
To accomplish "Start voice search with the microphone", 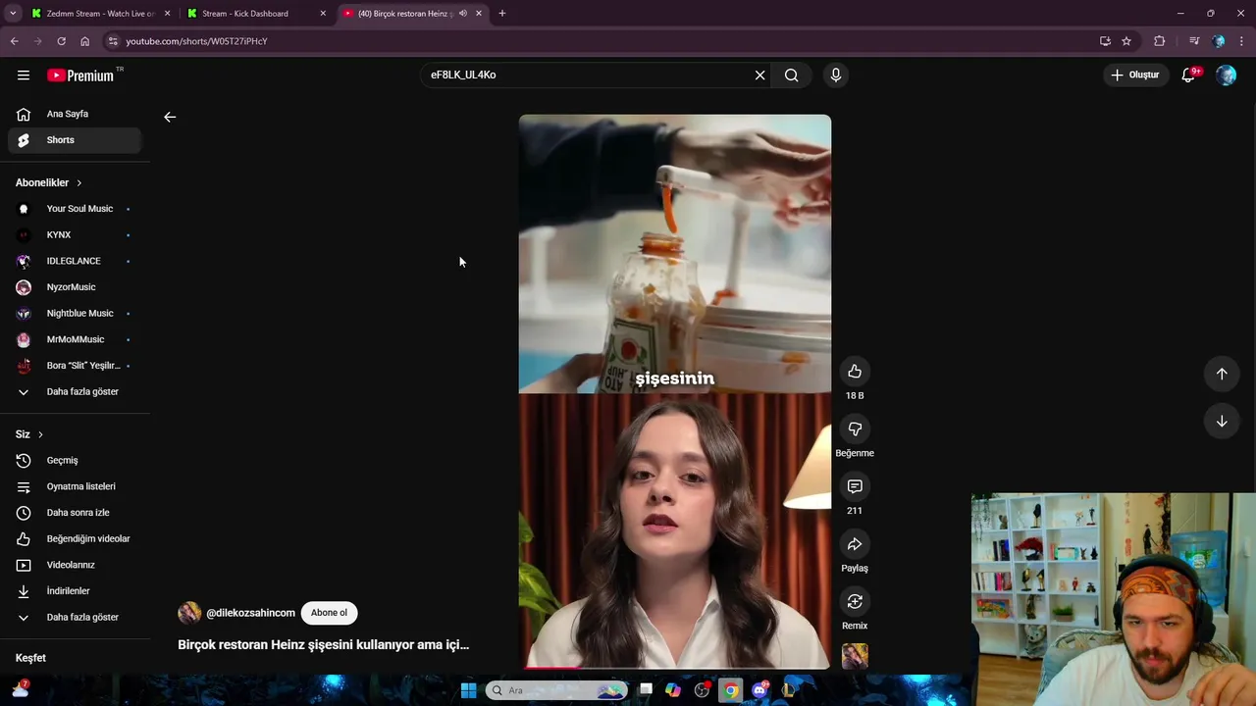I will click(836, 75).
